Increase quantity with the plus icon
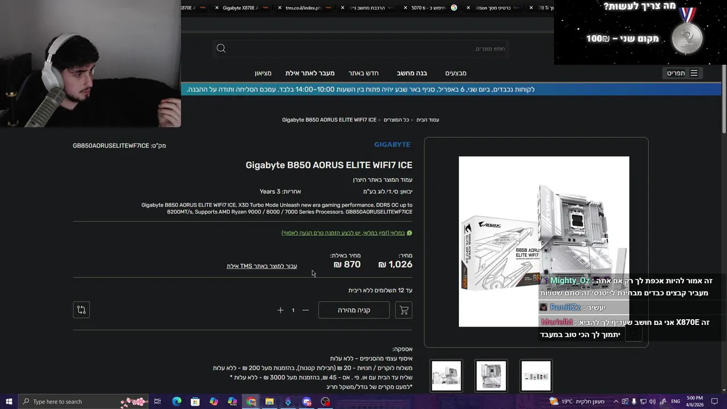 pos(280,310)
